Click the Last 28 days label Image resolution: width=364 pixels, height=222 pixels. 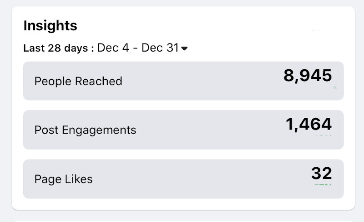tap(56, 48)
